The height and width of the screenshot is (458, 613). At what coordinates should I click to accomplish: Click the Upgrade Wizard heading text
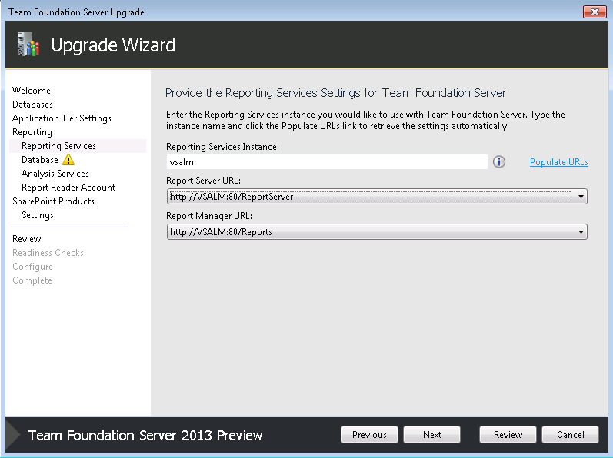click(113, 45)
